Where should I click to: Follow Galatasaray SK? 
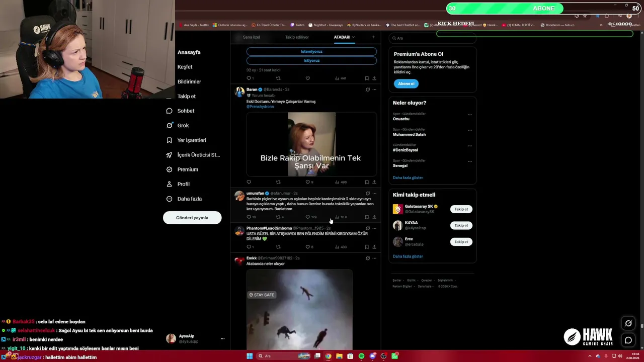tap(461, 209)
